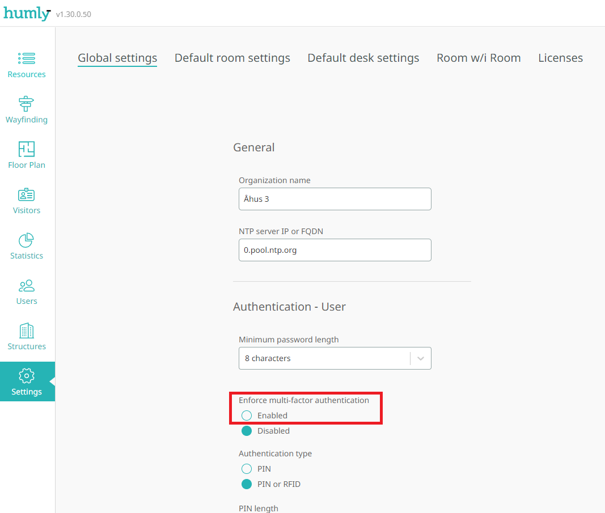The height and width of the screenshot is (513, 605).
Task: Open the Licenses tab
Action: pyautogui.click(x=560, y=58)
